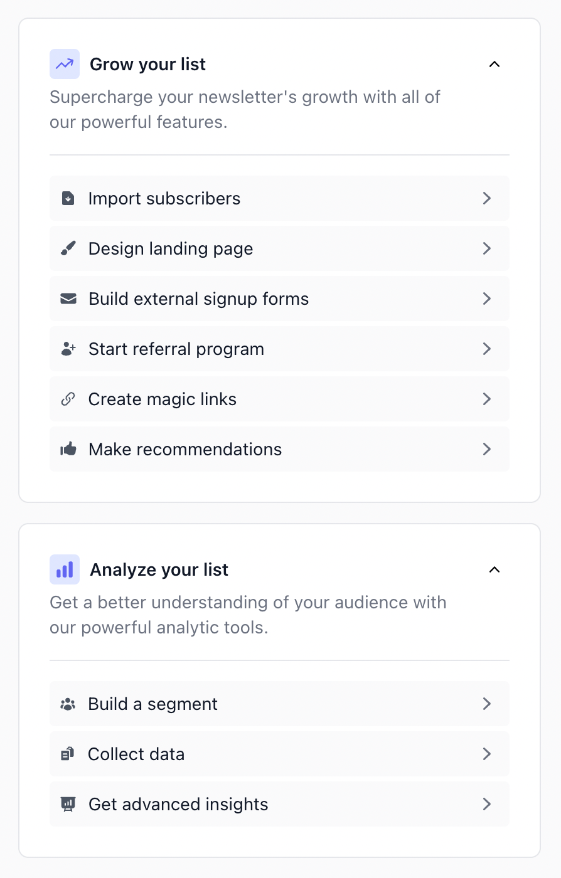Click the presentation chart icon for advanced insights
The image size is (561, 878).
tap(68, 804)
